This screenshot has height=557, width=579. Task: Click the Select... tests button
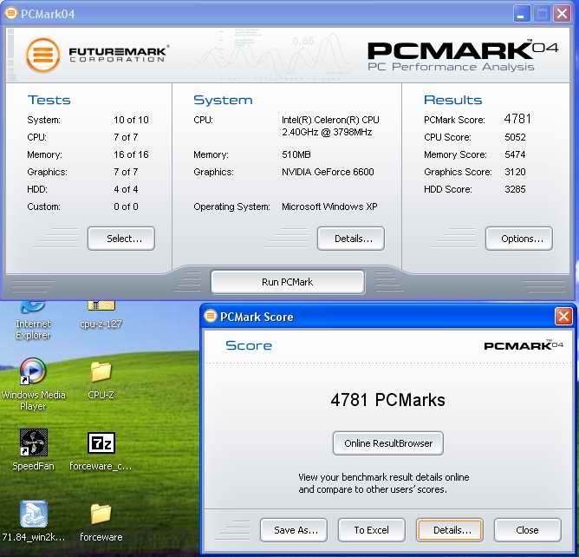pyautogui.click(x=121, y=239)
